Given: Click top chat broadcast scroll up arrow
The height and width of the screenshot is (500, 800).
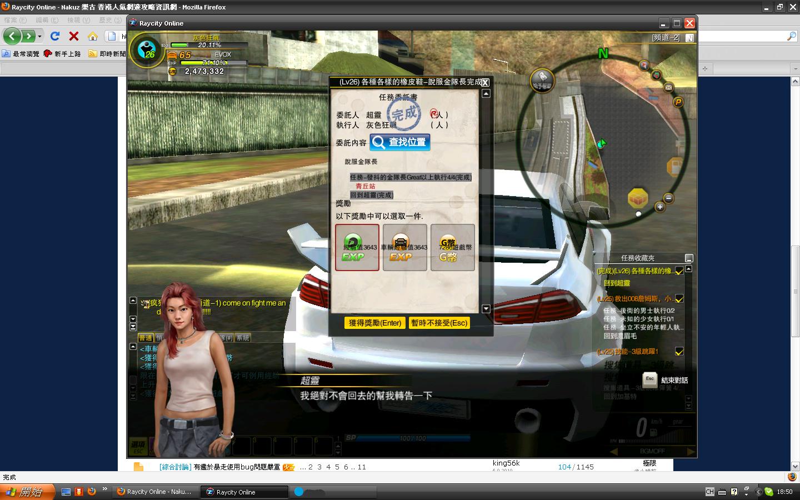Looking at the screenshot, I should (133, 301).
